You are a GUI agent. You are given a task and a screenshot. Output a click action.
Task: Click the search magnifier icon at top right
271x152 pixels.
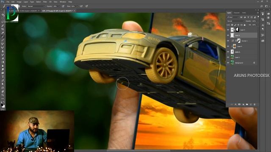point(262,6)
